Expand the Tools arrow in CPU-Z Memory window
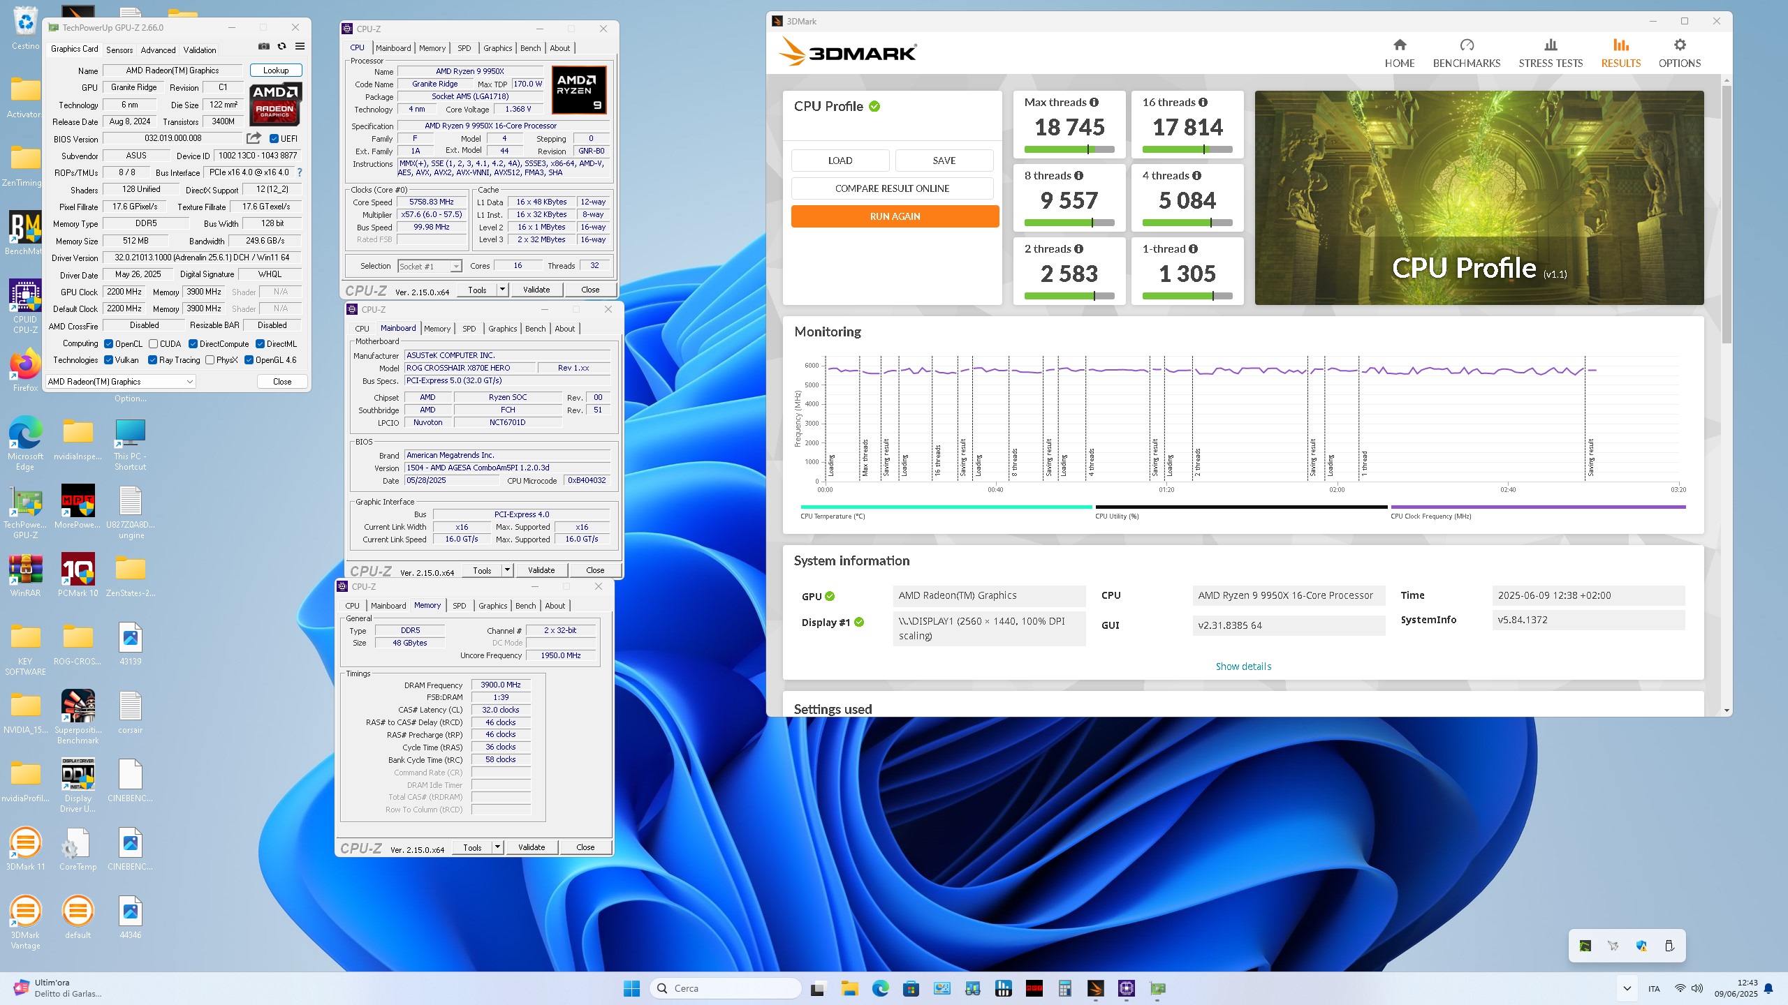This screenshot has height=1005, width=1788. [x=497, y=847]
